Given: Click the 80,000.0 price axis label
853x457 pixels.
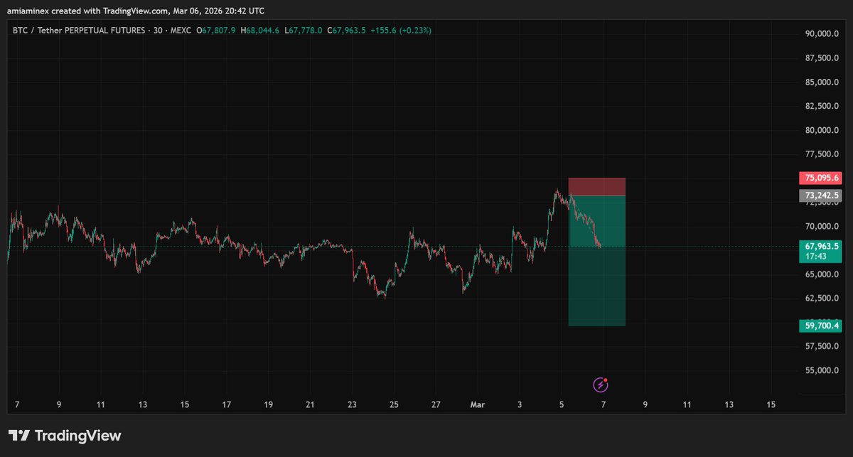Looking at the screenshot, I should (x=821, y=131).
